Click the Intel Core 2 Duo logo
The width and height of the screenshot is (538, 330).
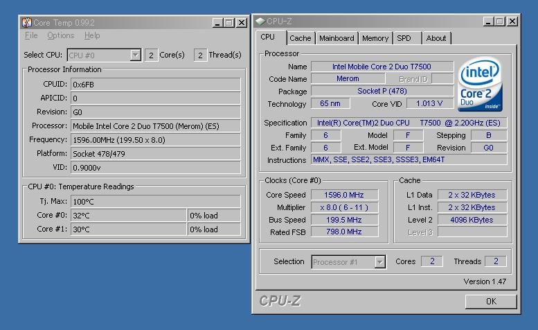pos(481,84)
